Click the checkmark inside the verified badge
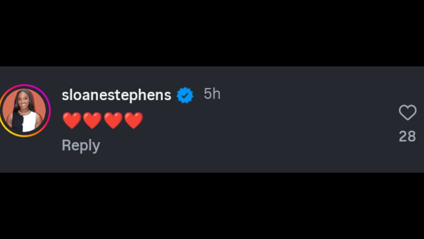 pyautogui.click(x=185, y=95)
